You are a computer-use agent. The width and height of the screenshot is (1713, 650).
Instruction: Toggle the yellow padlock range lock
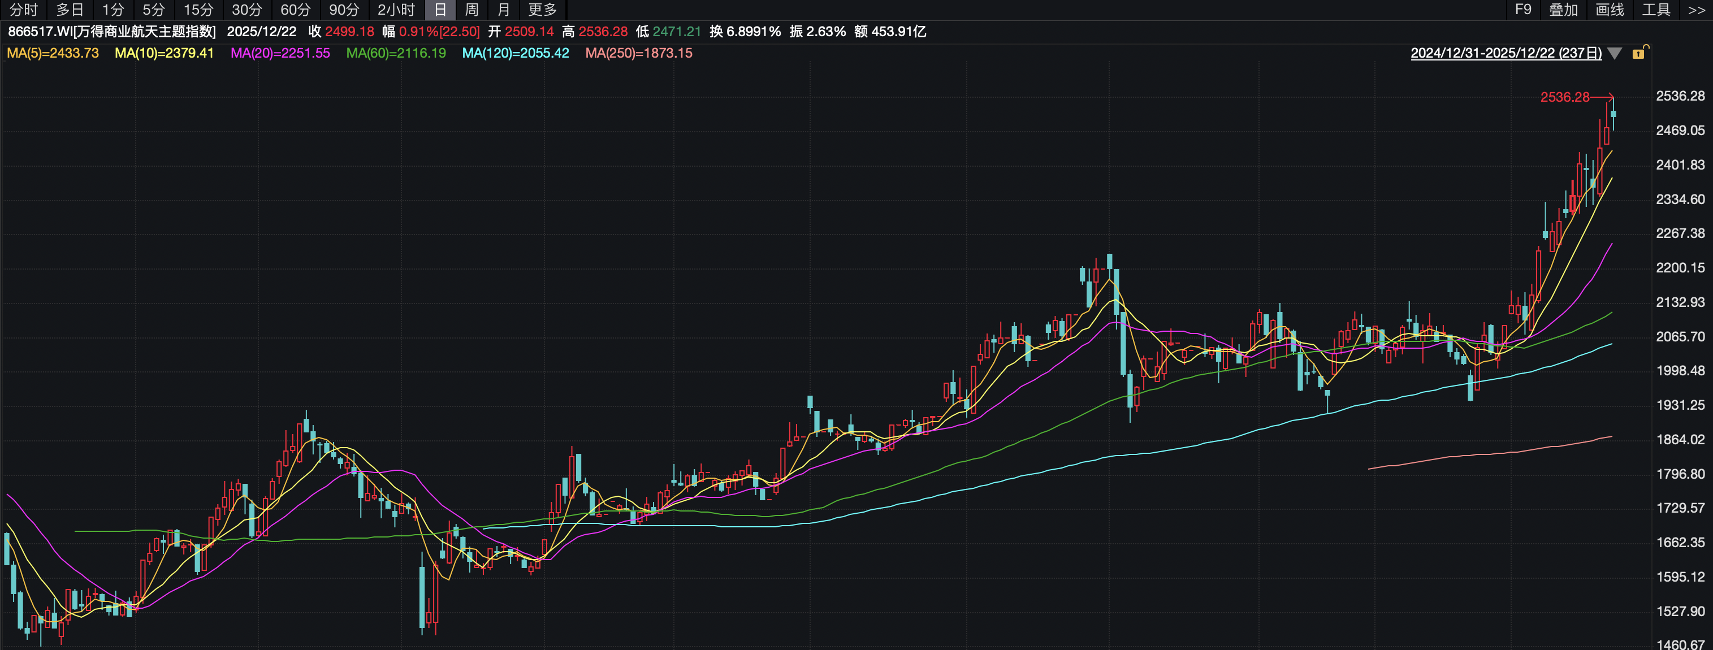tap(1638, 53)
